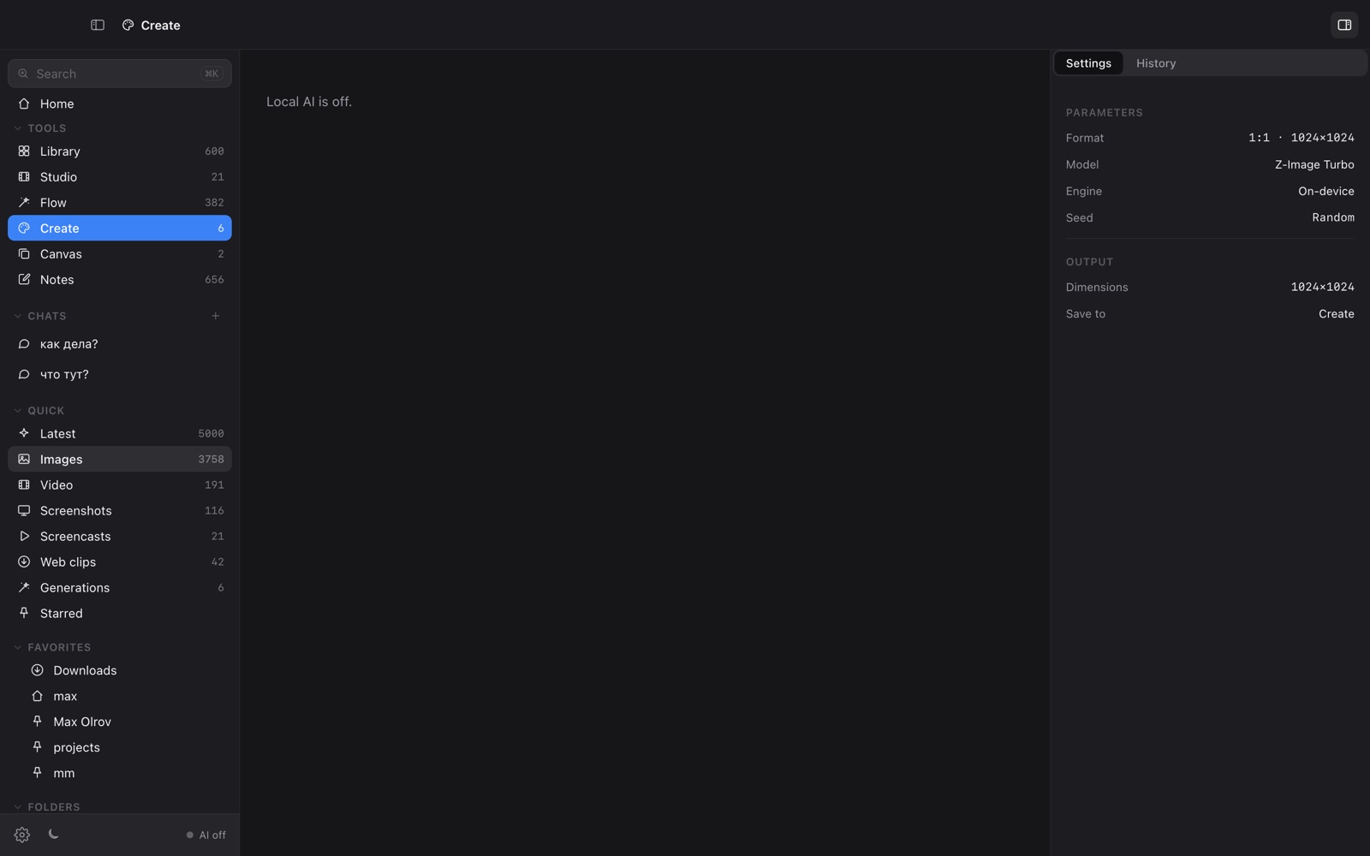Open settings gear in sidebar footer
The height and width of the screenshot is (856, 1370).
click(22, 835)
